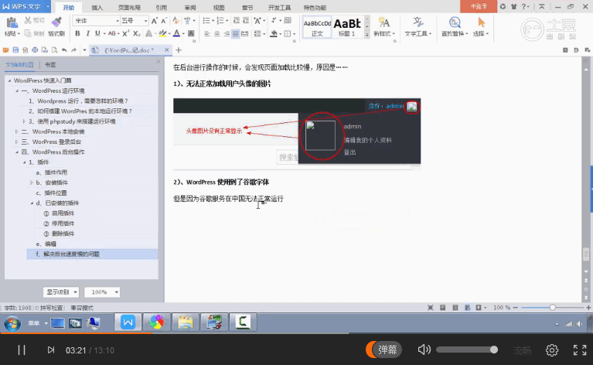Click print icon in quick toolbar
Image resolution: width=593 pixels, height=365 pixels.
[x=35, y=50]
